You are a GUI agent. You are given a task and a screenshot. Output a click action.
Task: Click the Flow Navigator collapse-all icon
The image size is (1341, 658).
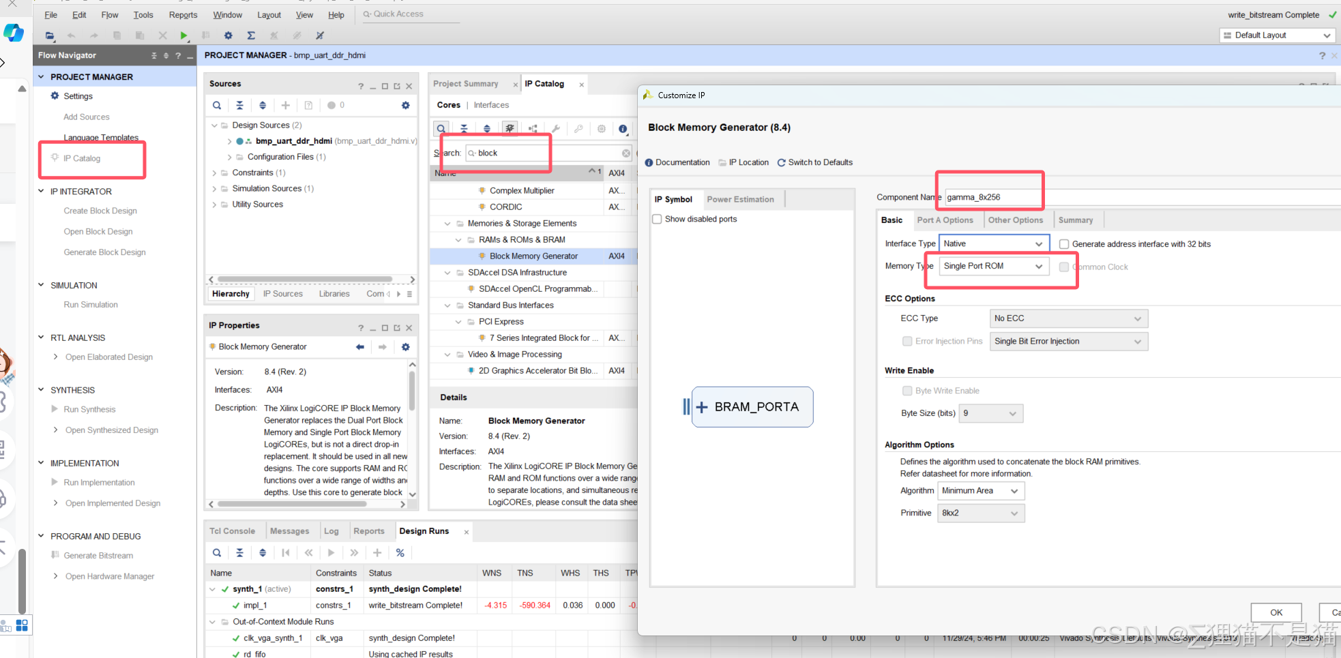click(x=154, y=55)
